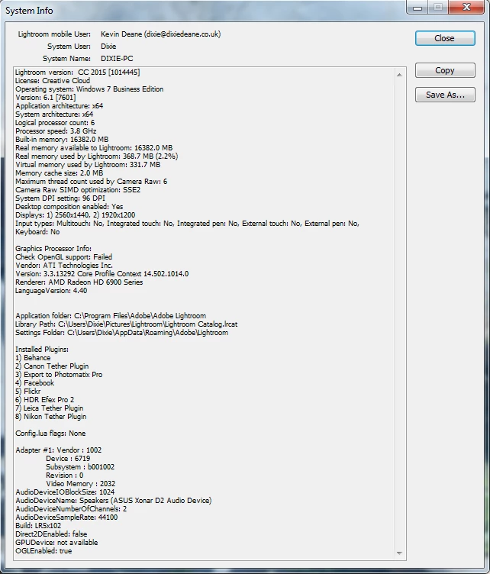This screenshot has width=490, height=574.
Task: Click the scroll up arrow
Action: tap(399, 75)
